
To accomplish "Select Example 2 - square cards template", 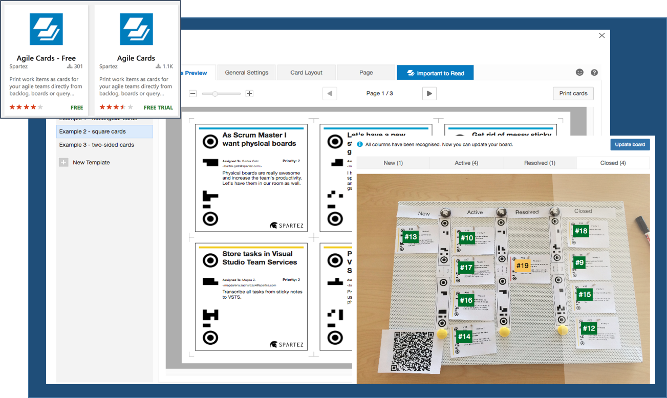I will click(x=104, y=131).
